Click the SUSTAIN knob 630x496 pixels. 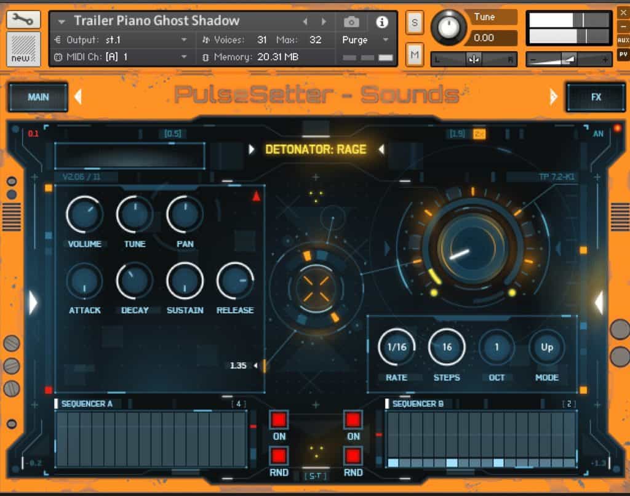[185, 281]
